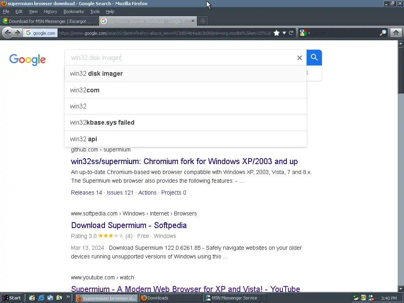Click the magnifier icon in Firefox search box

click(x=383, y=33)
